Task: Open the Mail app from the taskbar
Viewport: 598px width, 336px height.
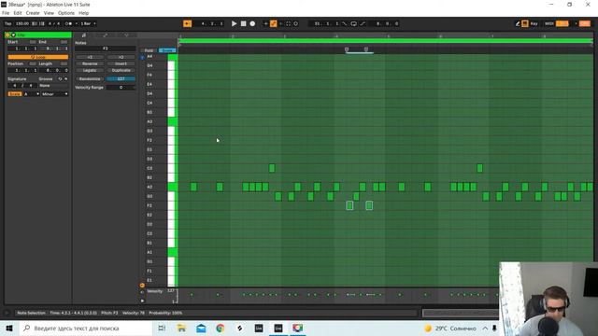Action: tap(201, 328)
